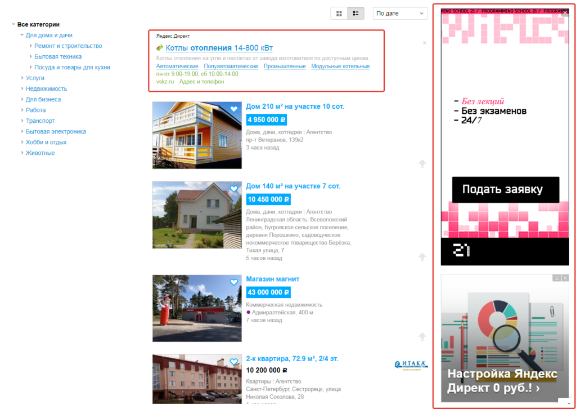Open 'Адрес и телефон' in the ad
The height and width of the screenshot is (409, 576).
[202, 82]
